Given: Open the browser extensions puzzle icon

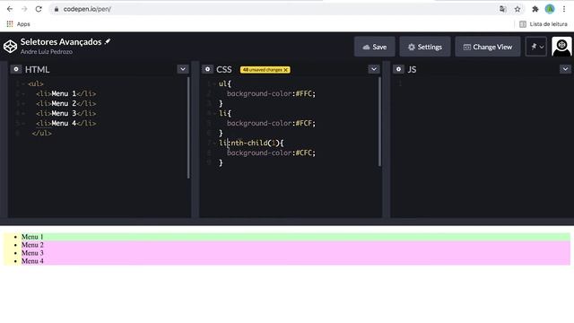Looking at the screenshot, I should coord(535,9).
